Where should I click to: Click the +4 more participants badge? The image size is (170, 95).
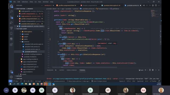coord(6,90)
